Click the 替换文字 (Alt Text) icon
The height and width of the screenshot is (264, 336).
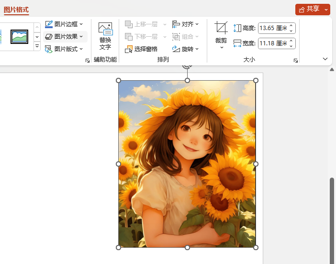pyautogui.click(x=105, y=29)
